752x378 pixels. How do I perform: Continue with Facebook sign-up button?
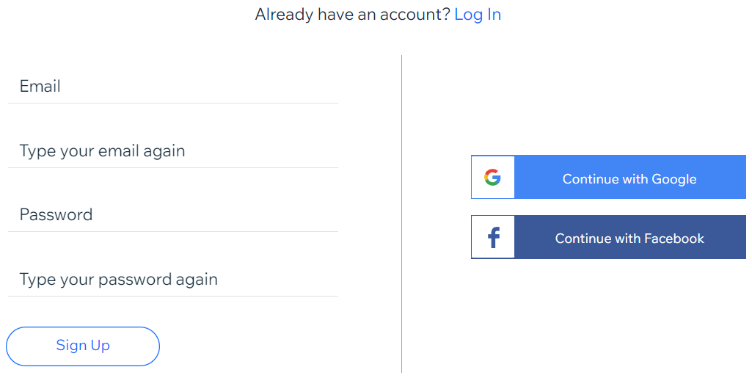(608, 237)
